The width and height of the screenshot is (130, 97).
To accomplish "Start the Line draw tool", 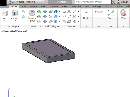I will pos(69,17).
